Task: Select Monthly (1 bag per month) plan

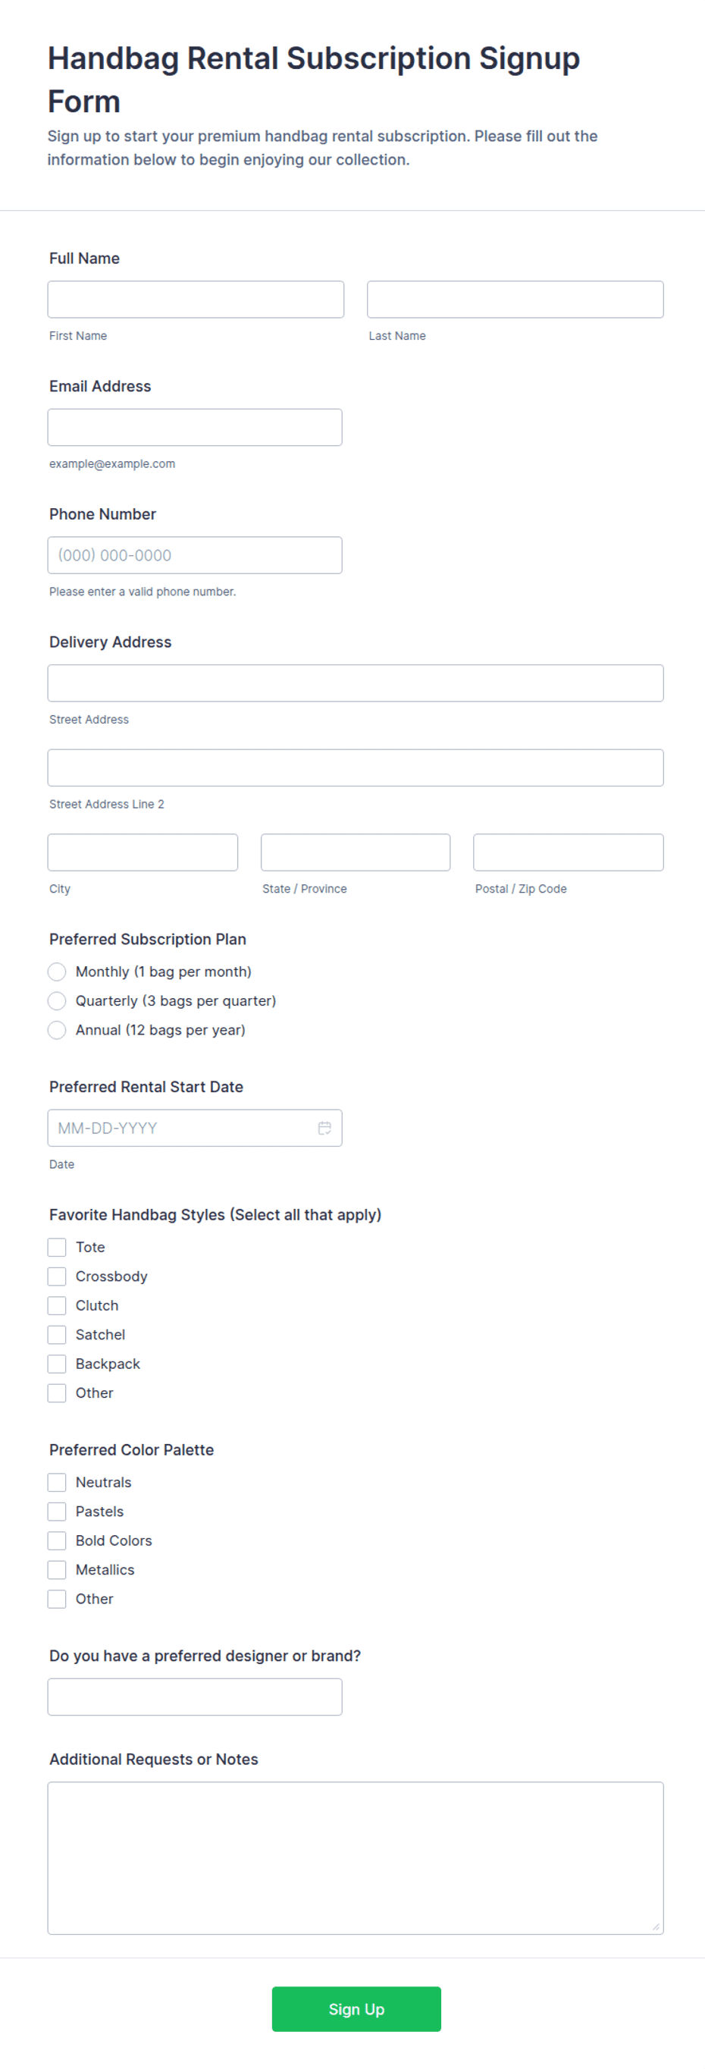Action: [56, 972]
